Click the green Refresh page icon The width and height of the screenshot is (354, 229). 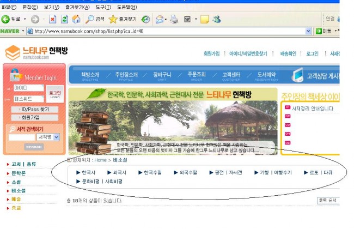[63, 19]
